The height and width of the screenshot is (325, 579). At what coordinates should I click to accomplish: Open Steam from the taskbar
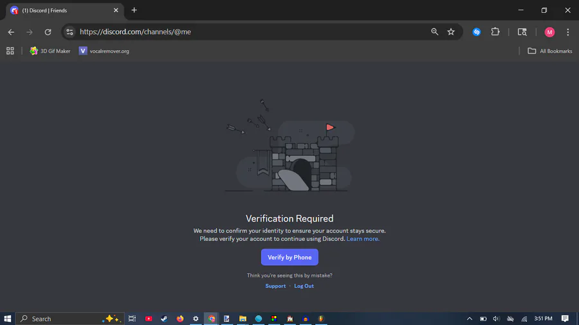pyautogui.click(x=164, y=319)
